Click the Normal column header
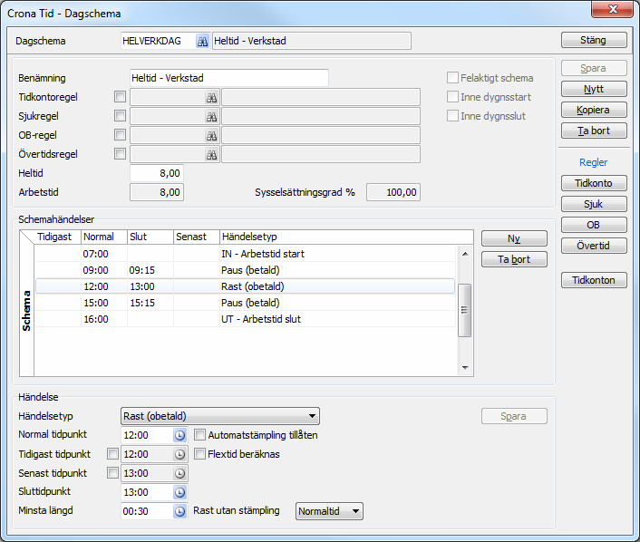This screenshot has width=640, height=542. 104,237
